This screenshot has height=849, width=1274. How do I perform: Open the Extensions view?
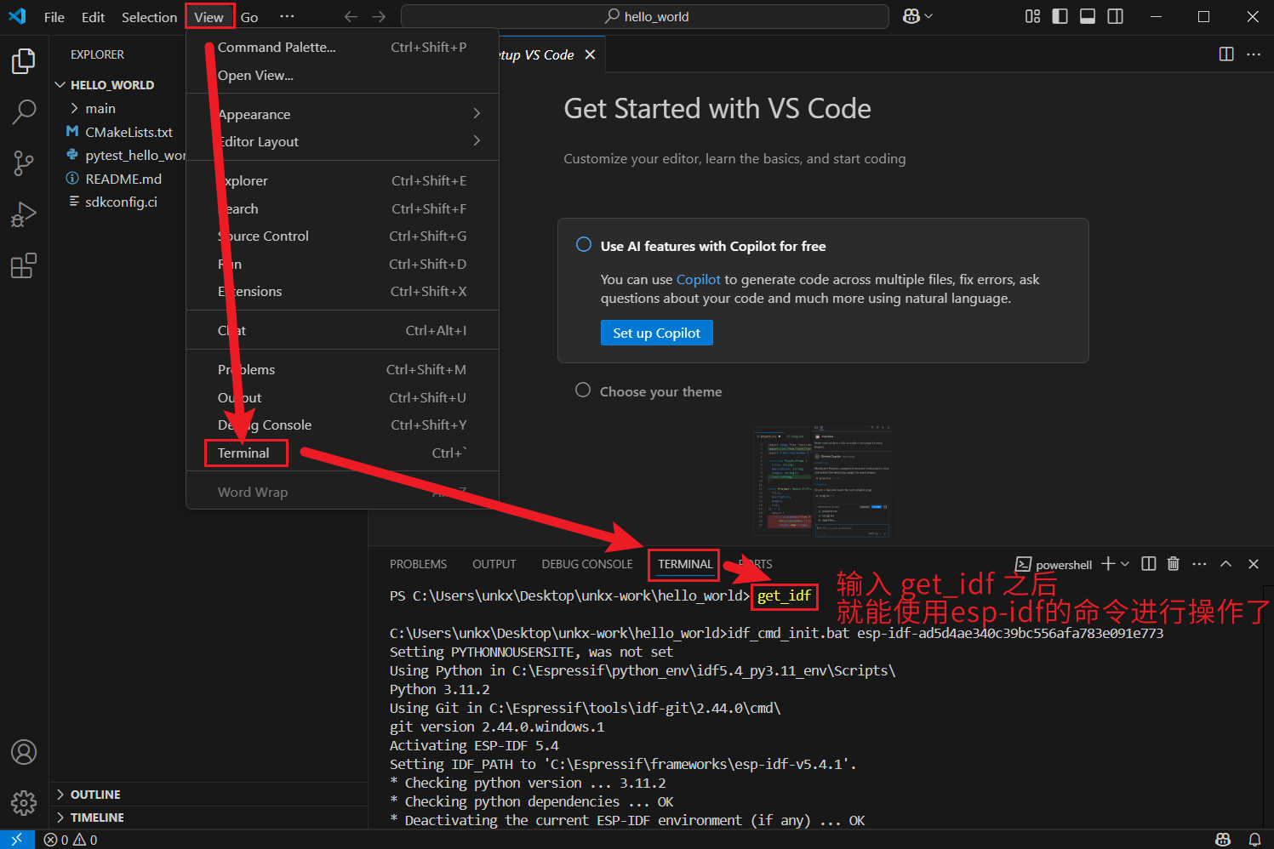pyautogui.click(x=23, y=265)
